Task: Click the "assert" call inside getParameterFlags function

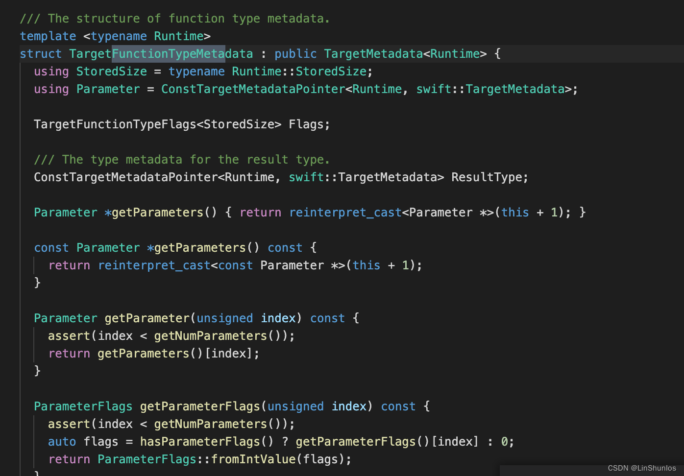Action: click(x=69, y=424)
